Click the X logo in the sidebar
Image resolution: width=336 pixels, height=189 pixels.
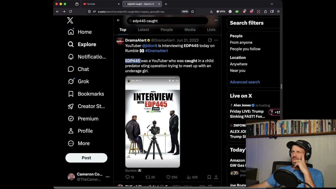tap(70, 20)
